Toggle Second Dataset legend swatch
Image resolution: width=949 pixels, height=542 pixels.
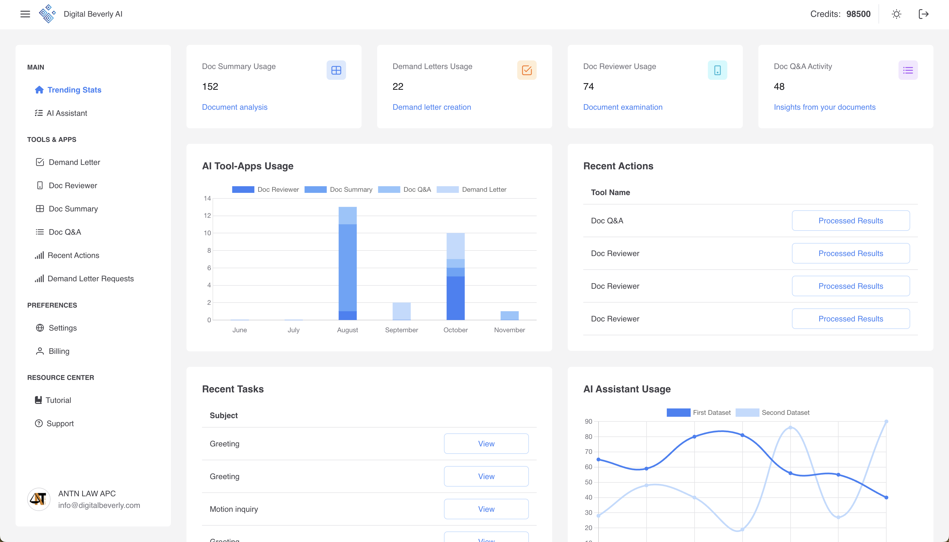tap(747, 412)
